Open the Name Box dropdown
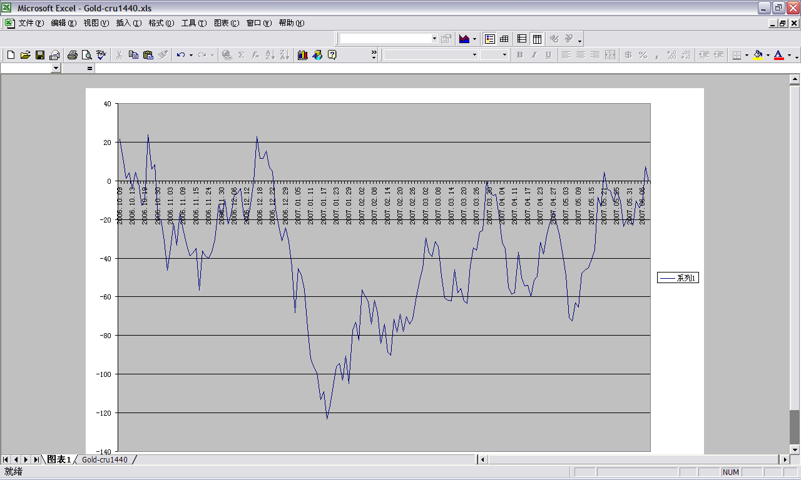 pyautogui.click(x=56, y=68)
